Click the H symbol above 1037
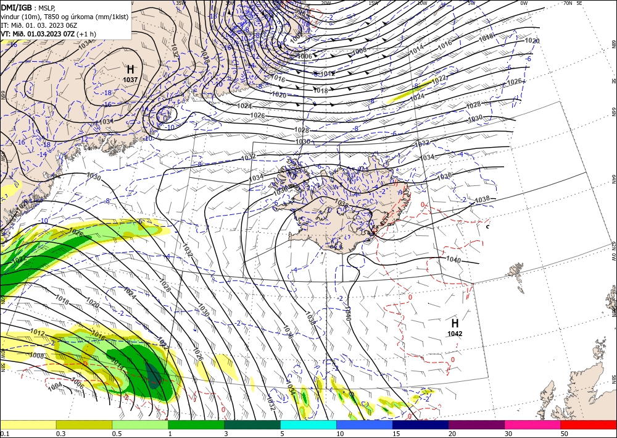Image resolution: width=617 pixels, height=438 pixels. 130,70
